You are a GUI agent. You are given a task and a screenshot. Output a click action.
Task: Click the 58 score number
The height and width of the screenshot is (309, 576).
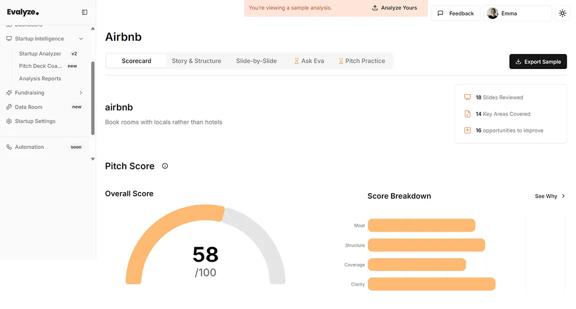click(206, 254)
